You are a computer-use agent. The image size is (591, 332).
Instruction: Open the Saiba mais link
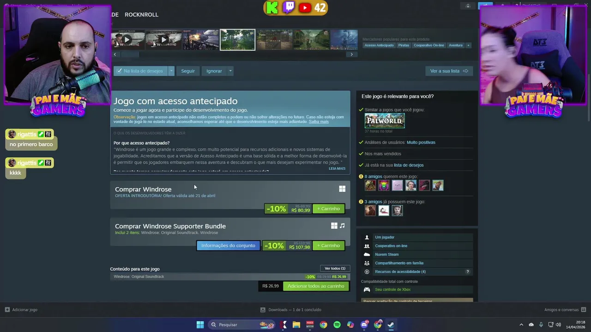(319, 122)
